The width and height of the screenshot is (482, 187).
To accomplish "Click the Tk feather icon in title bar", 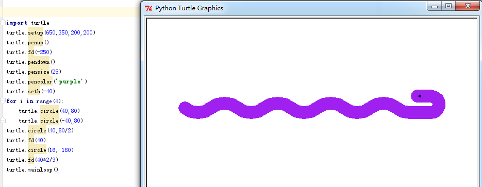I will (148, 8).
